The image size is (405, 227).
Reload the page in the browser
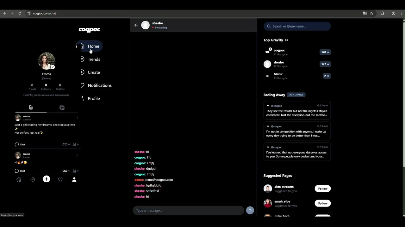pos(20,13)
